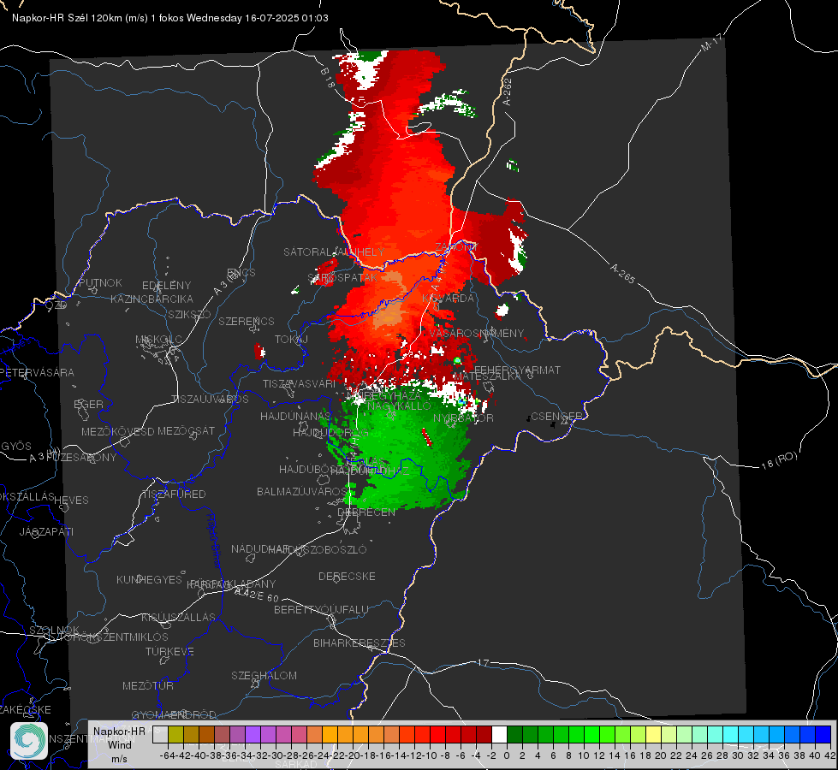Click the NAGYKÁLLÓ label
Image resolution: width=838 pixels, height=770 pixels.
[x=399, y=406]
